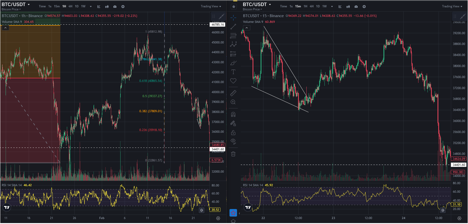Select the 4H interval in left chart

coord(70,6)
